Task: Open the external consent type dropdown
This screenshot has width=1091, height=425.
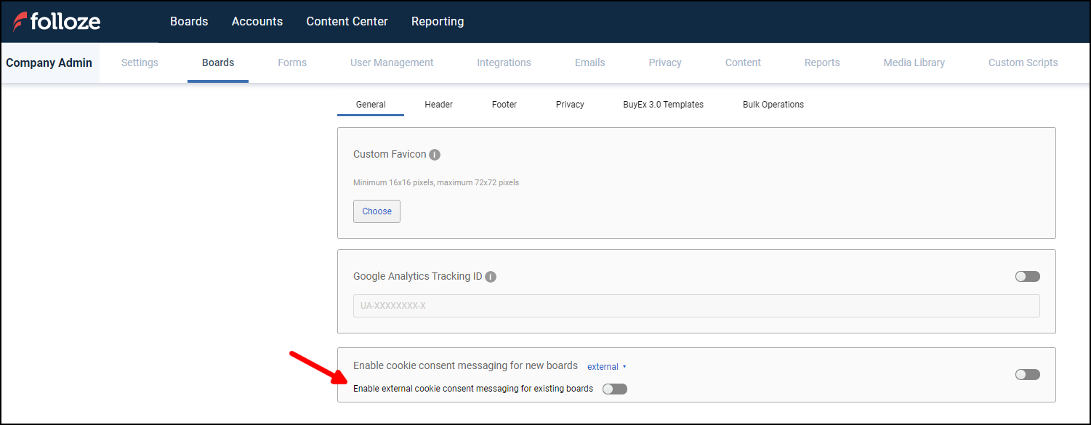Action: click(x=607, y=366)
